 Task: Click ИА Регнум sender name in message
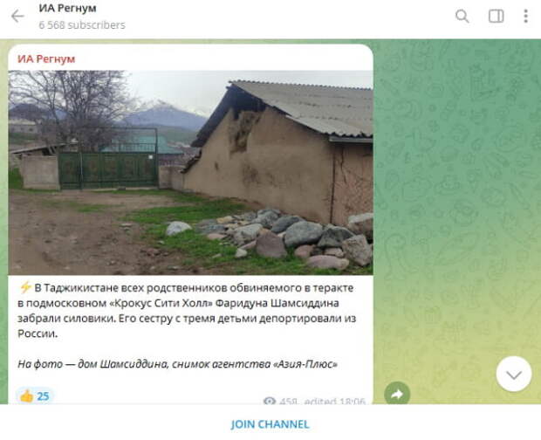46,59
